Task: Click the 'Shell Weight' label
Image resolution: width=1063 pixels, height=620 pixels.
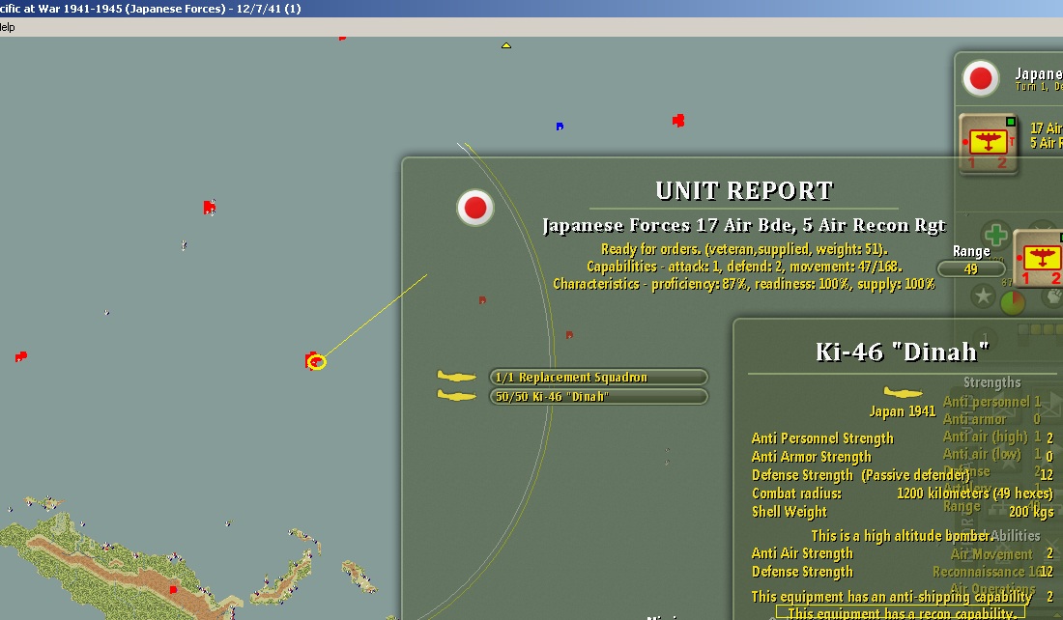Action: click(x=790, y=512)
